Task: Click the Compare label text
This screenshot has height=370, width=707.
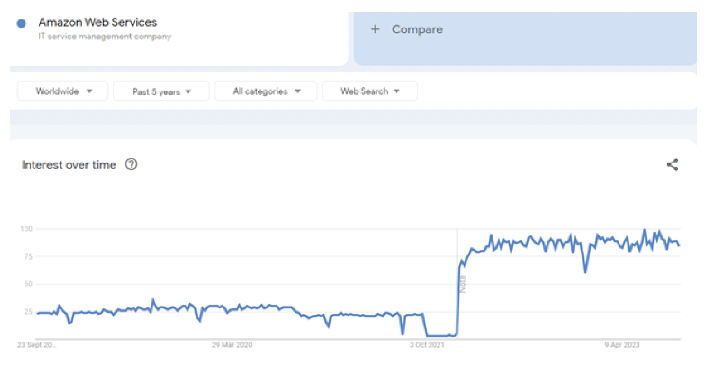Action: pos(417,29)
